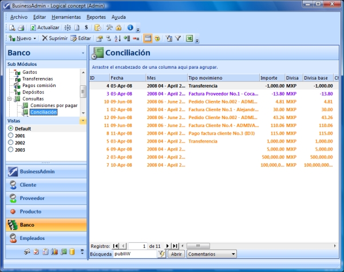Viewport: 344px width, 272px height.
Task: Click the A-Z sort icon
Action: tap(117, 38)
